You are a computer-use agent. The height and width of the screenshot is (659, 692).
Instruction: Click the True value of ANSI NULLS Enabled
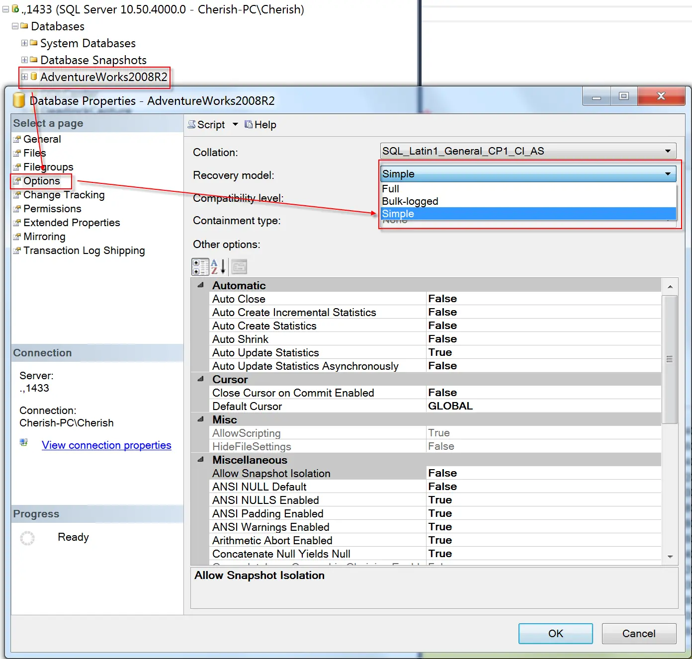(x=440, y=500)
